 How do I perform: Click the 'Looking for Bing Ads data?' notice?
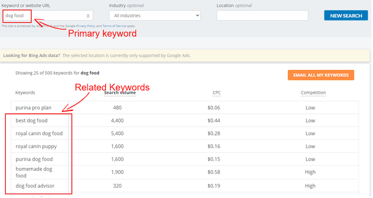pyautogui.click(x=185, y=56)
